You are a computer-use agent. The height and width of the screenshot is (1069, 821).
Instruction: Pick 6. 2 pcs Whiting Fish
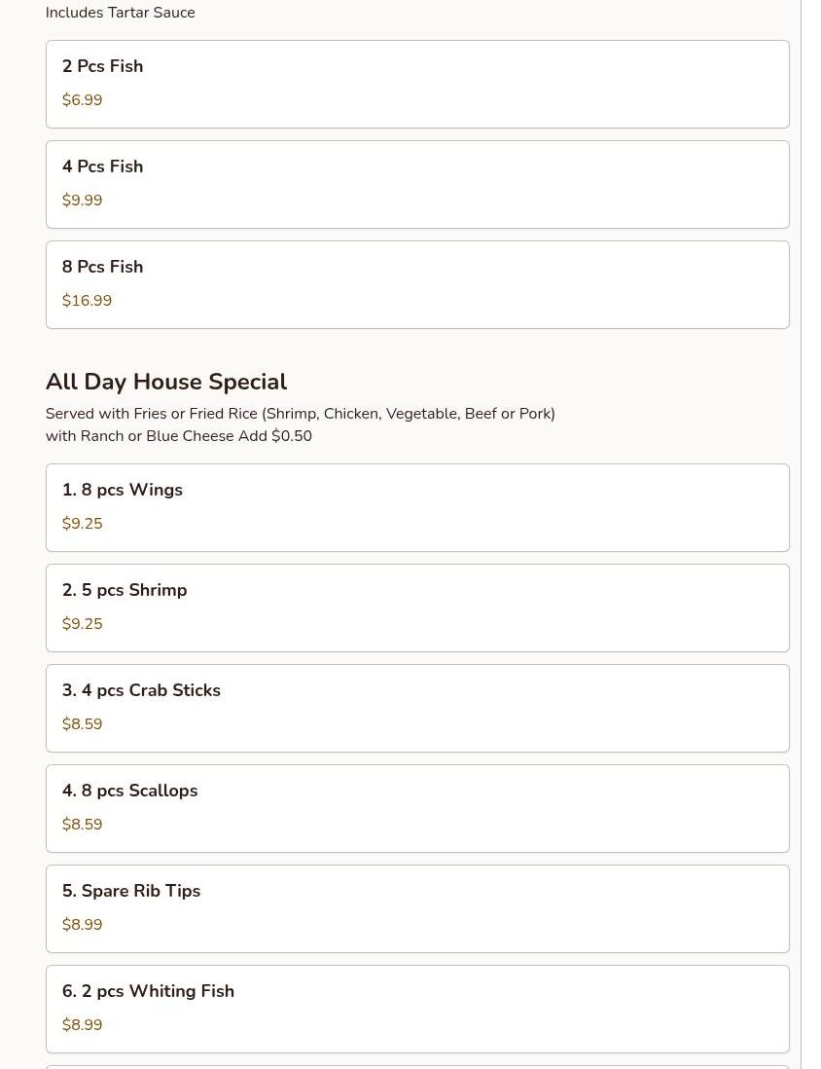417,1009
